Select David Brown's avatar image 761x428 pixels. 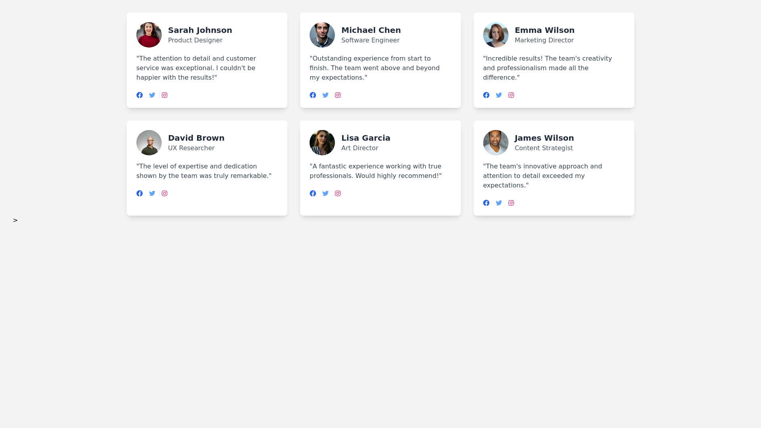click(149, 143)
